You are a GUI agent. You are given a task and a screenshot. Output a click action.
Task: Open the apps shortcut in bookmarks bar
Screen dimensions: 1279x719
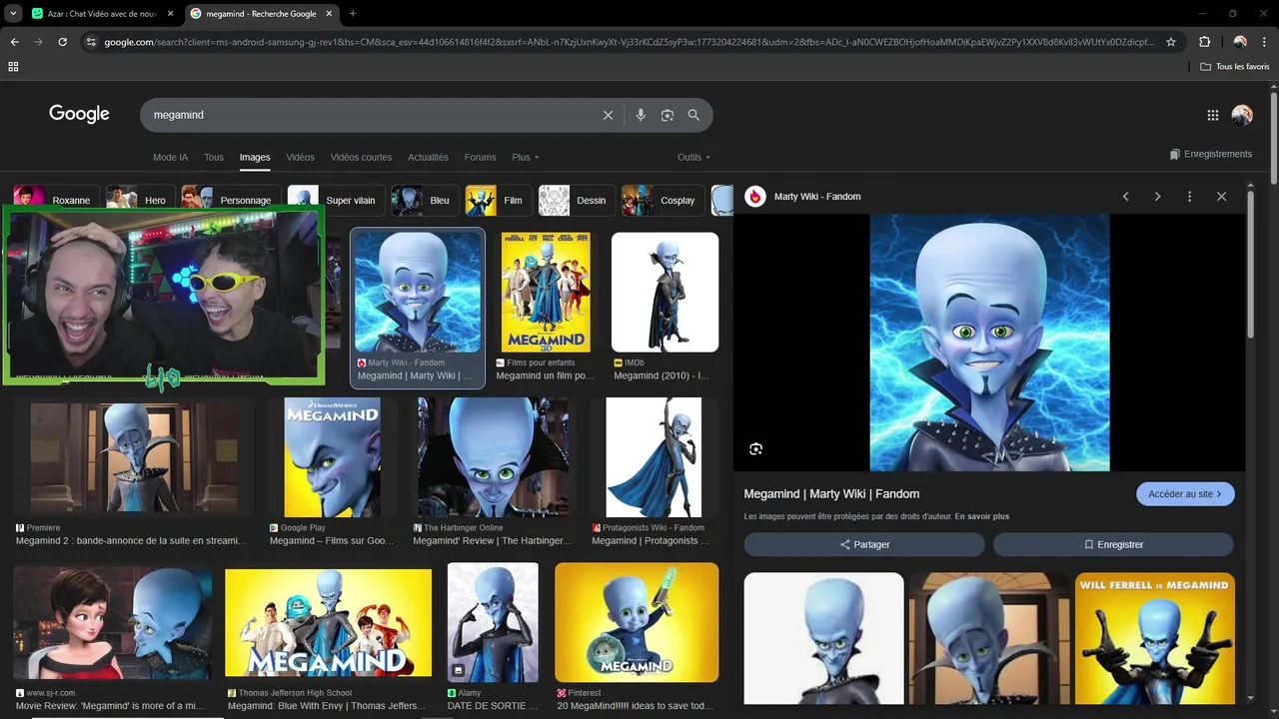coord(13,67)
